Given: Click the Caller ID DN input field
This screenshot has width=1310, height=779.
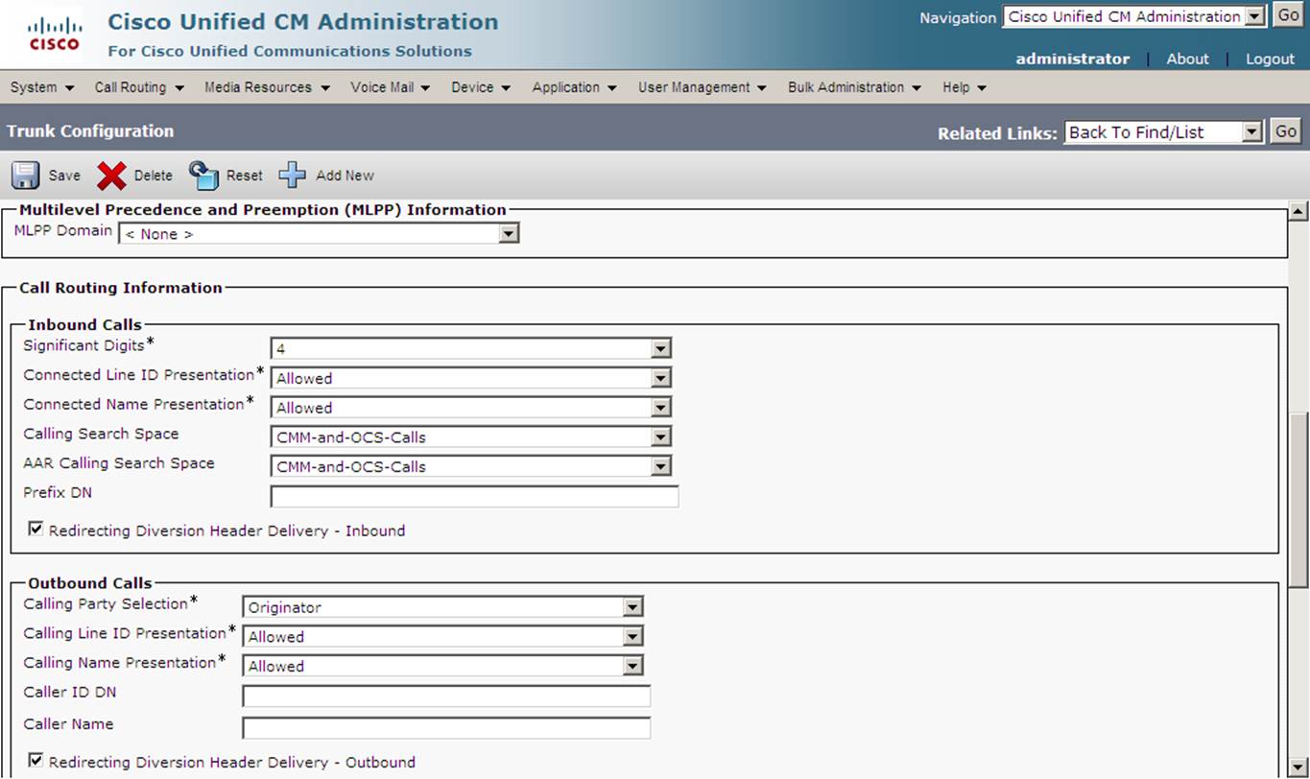Looking at the screenshot, I should 446,696.
